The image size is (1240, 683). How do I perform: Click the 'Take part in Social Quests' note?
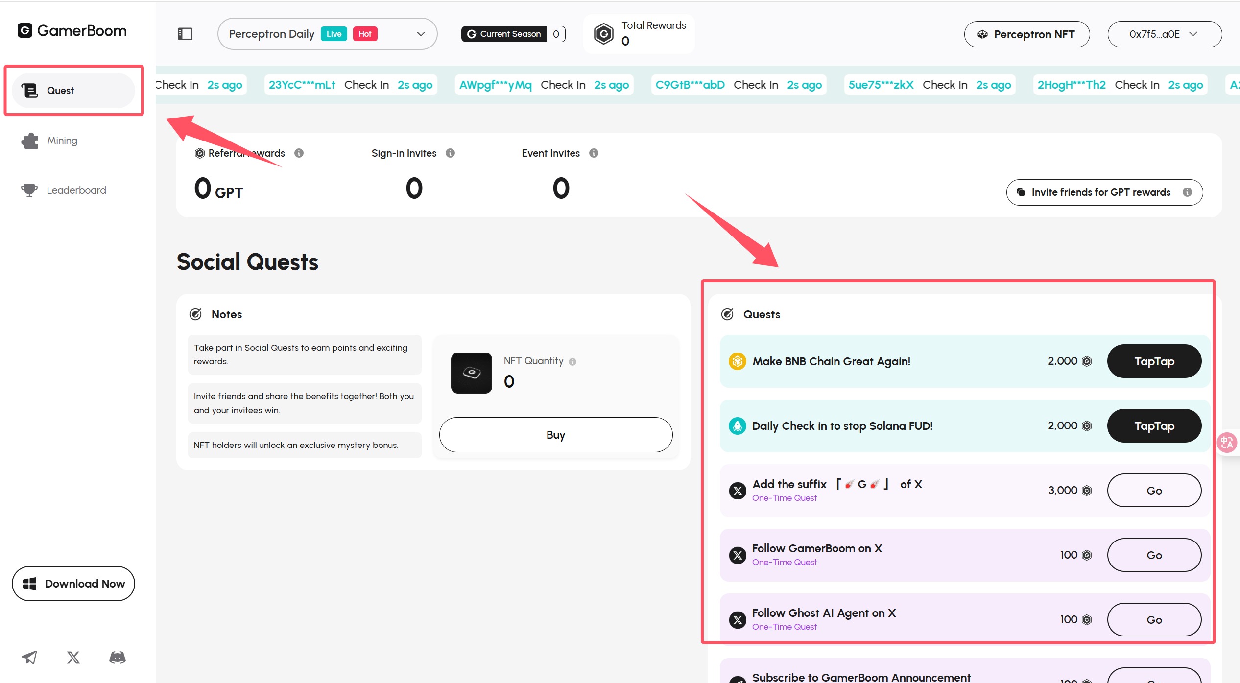click(x=305, y=354)
